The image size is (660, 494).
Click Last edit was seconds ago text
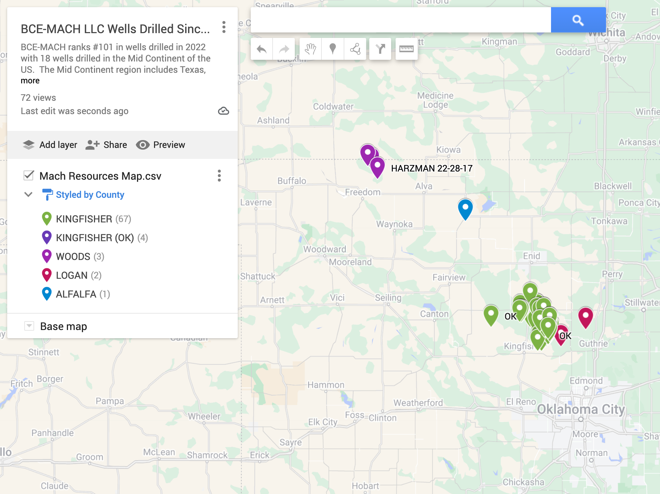74,111
